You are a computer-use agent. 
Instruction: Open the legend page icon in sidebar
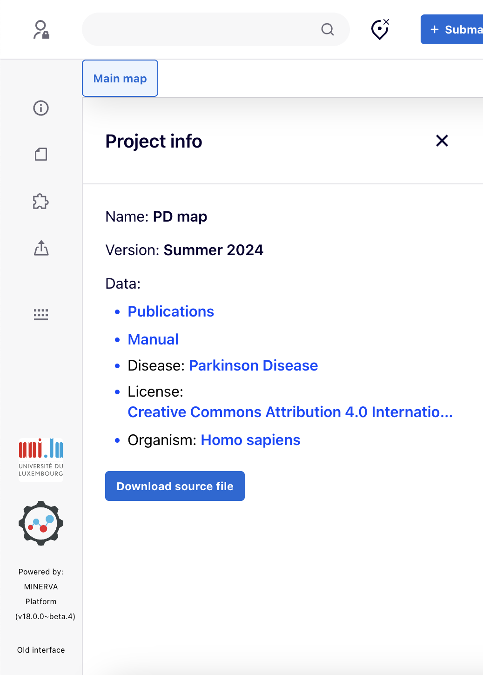(x=41, y=154)
